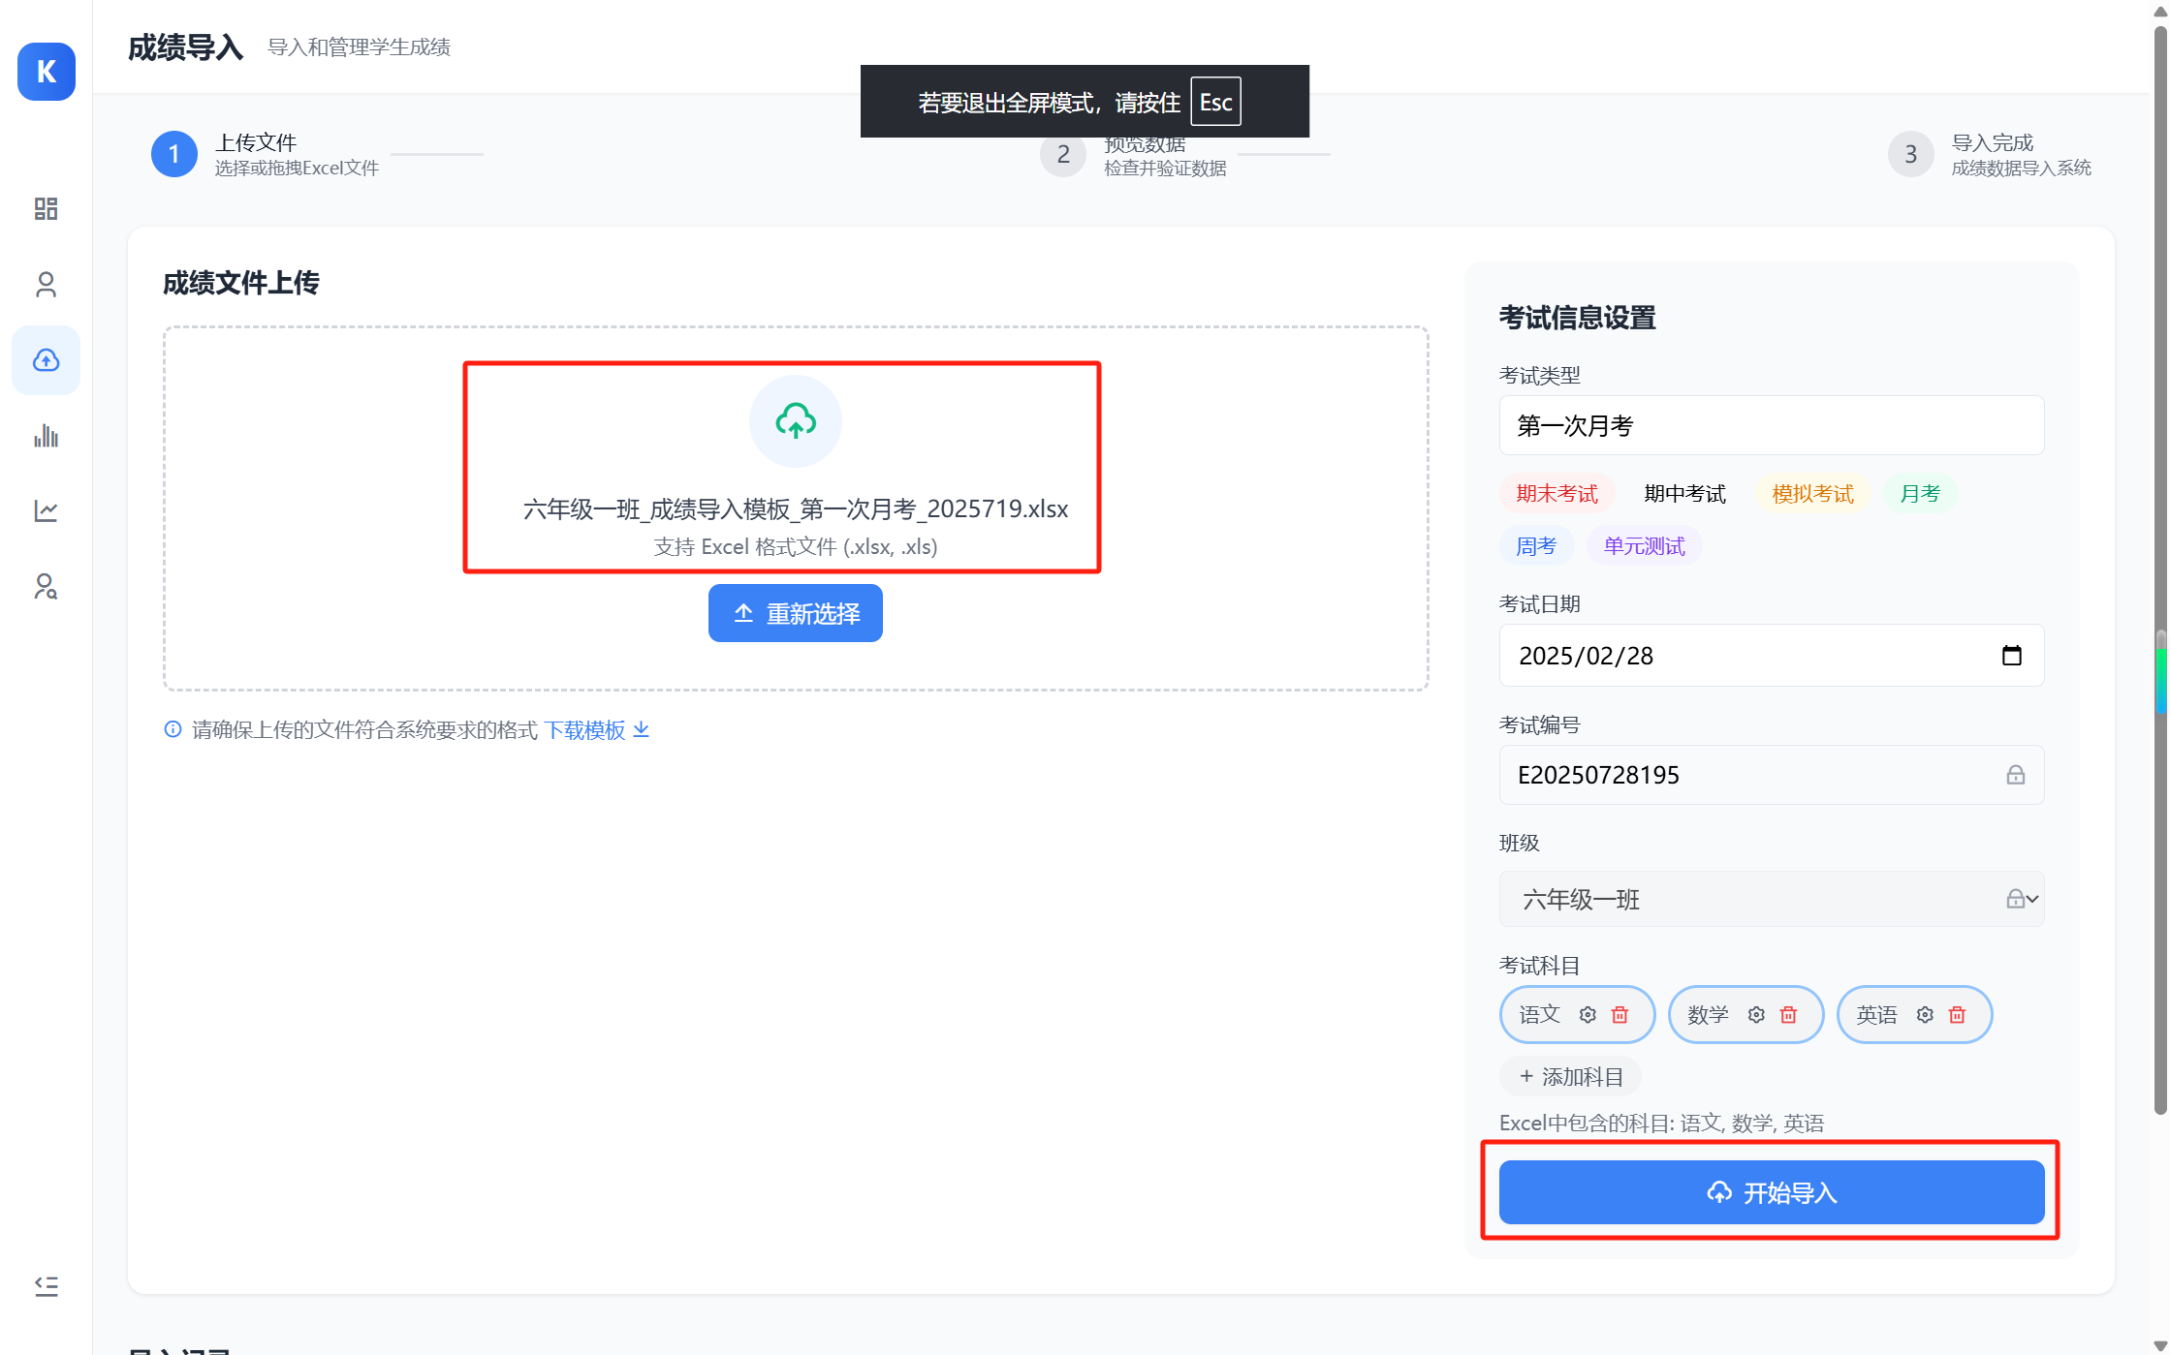Screen dimensions: 2170x1355
Task: Enable the 周考 exam type tag
Action: pos(1536,545)
